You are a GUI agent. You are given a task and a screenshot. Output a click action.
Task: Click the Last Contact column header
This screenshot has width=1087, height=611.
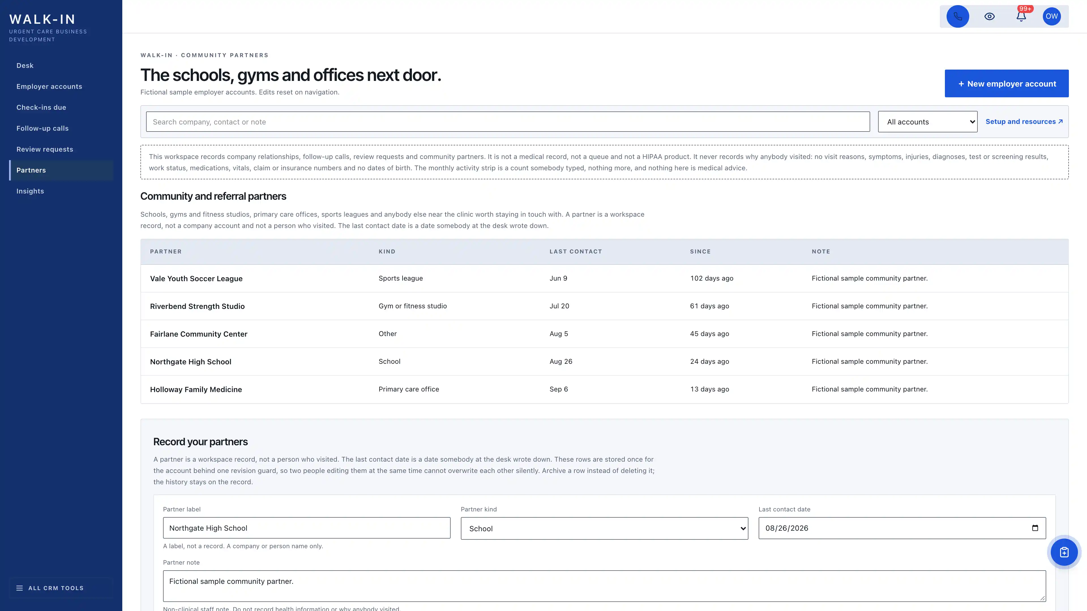point(575,251)
